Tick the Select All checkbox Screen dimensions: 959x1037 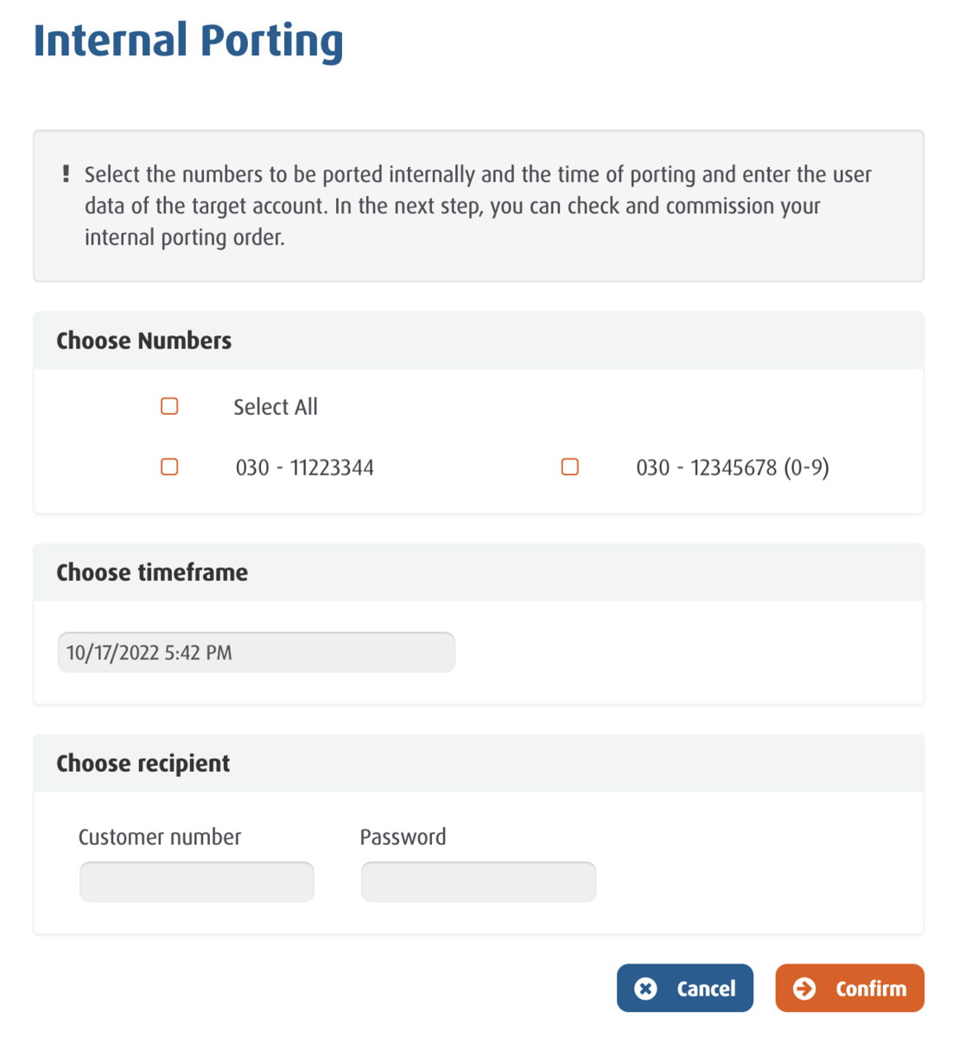coord(169,406)
